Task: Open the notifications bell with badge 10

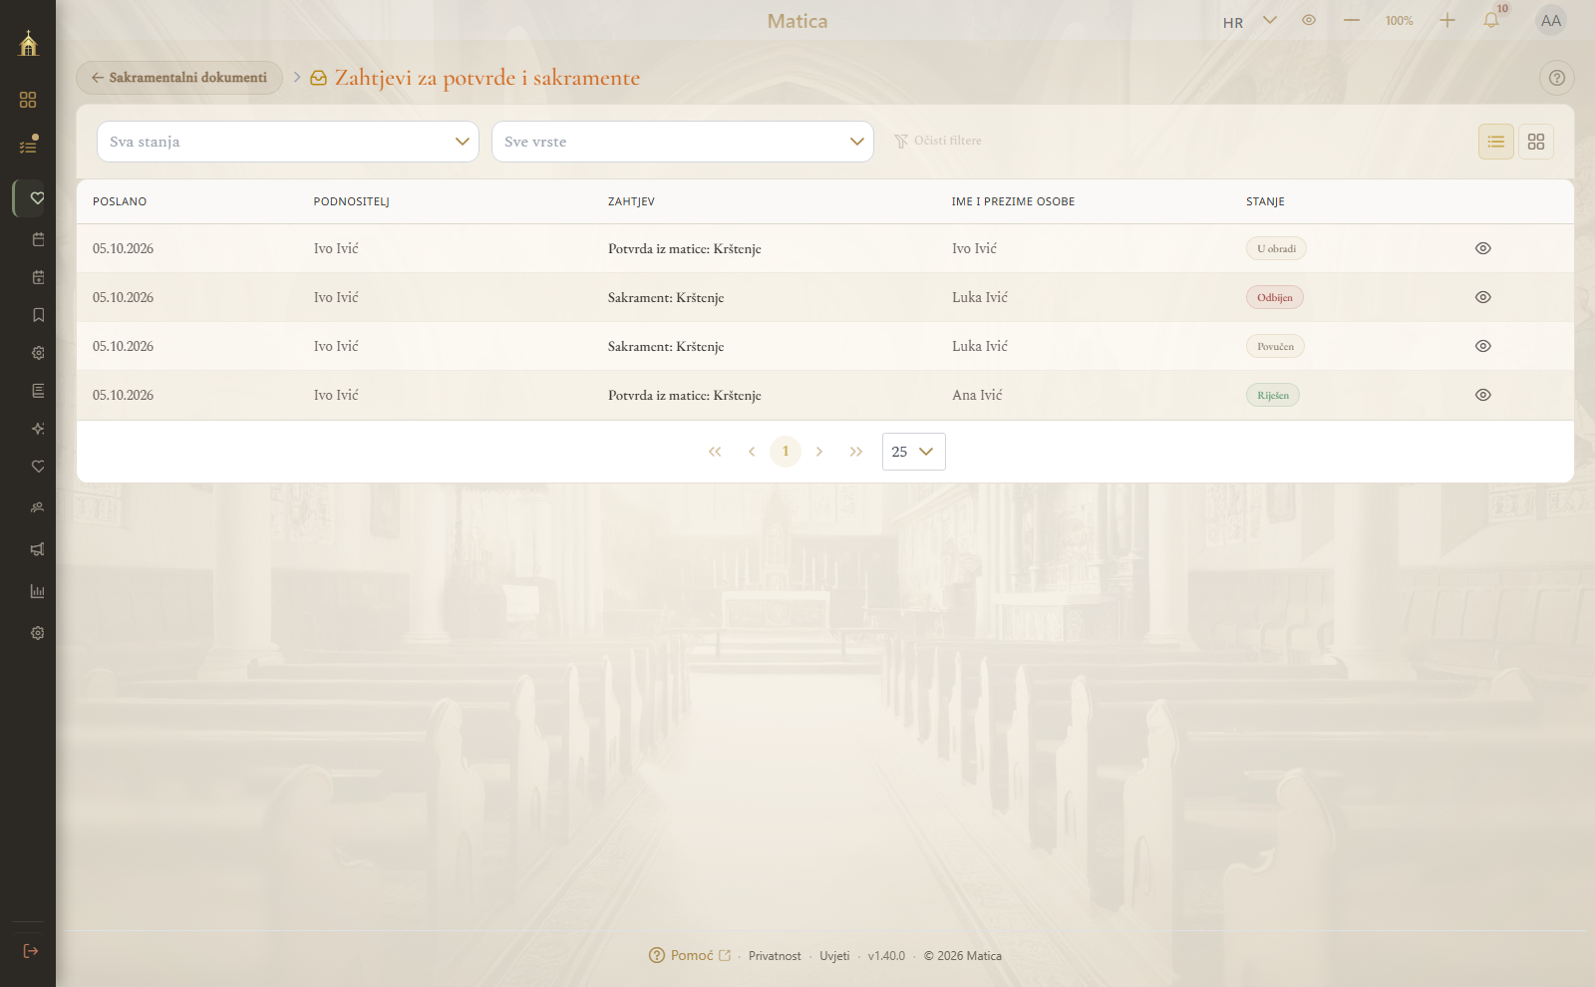Action: (1491, 20)
